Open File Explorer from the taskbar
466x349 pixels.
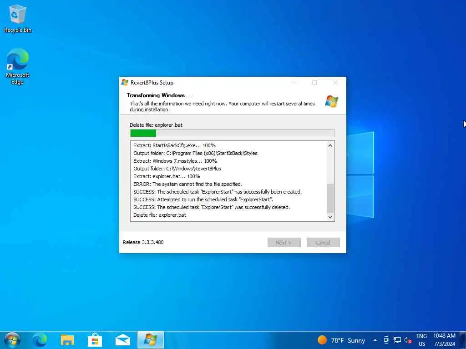click(67, 340)
